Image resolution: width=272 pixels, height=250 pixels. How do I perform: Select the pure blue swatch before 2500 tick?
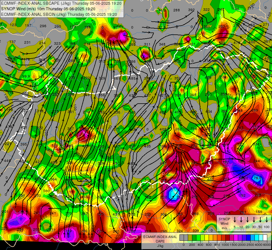pyautogui.click(x=249, y=238)
